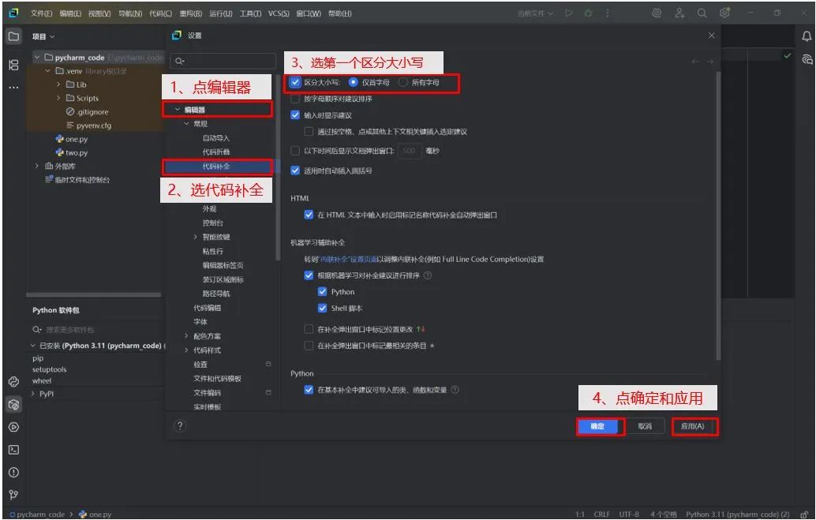Toggle 按字母顺序对建议排序 checkbox
Image resolution: width=816 pixels, height=520 pixels.
pos(295,99)
